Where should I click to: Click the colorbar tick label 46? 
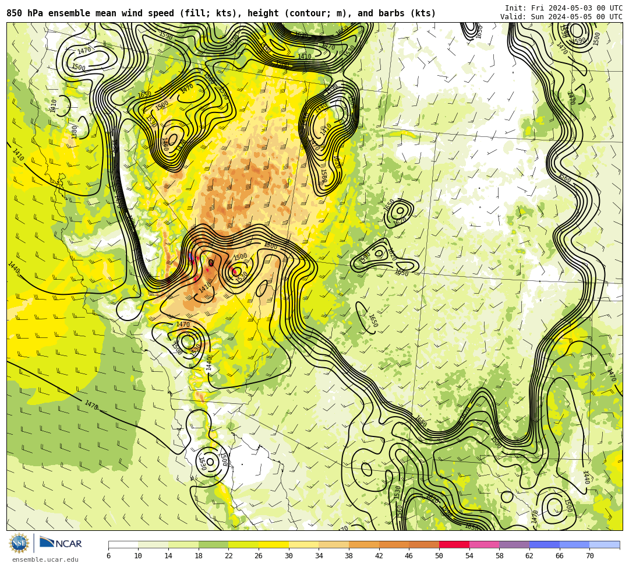pyautogui.click(x=409, y=556)
